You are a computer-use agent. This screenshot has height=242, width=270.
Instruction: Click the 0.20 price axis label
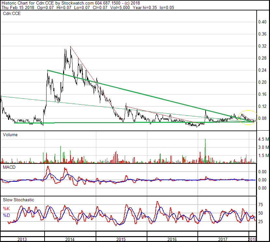point(262,82)
